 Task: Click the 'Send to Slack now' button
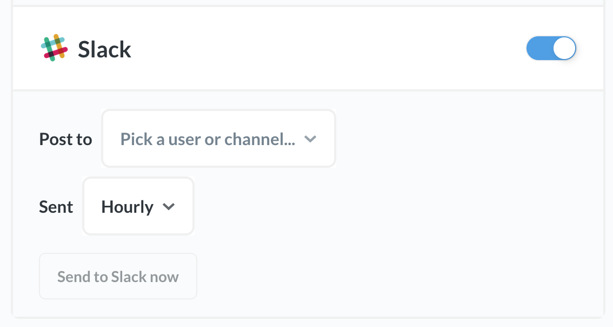point(118,276)
